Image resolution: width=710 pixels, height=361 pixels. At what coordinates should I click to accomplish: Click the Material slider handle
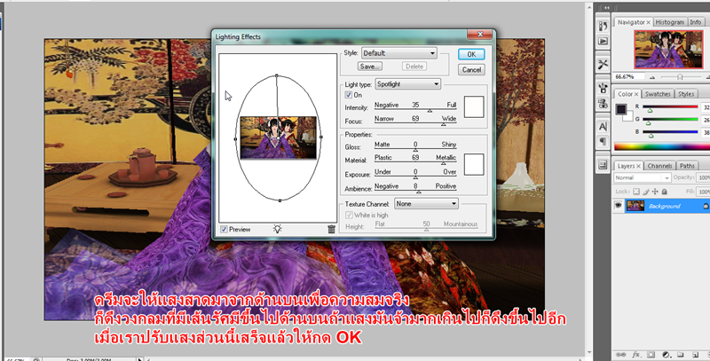[443, 163]
